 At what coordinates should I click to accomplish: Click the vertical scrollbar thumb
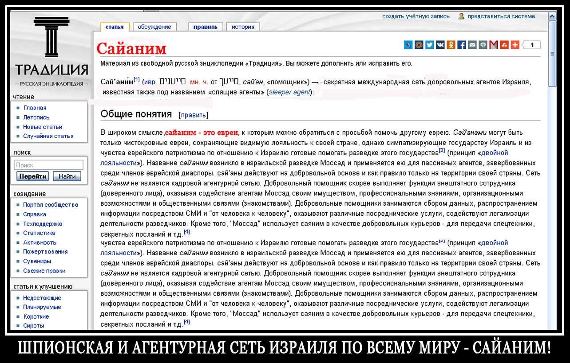click(x=552, y=54)
